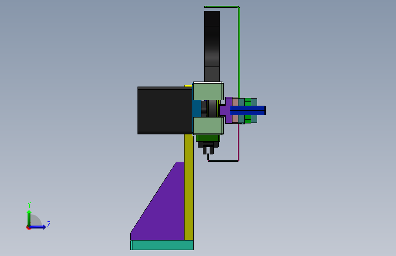This screenshot has height=256, width=396.
Task: Select the small yellow tab atop motor
Action: pyautogui.click(x=188, y=86)
